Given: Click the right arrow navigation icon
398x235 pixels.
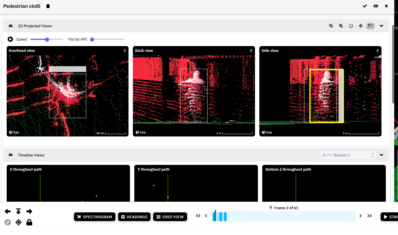Looking at the screenshot, I should (x=29, y=212).
